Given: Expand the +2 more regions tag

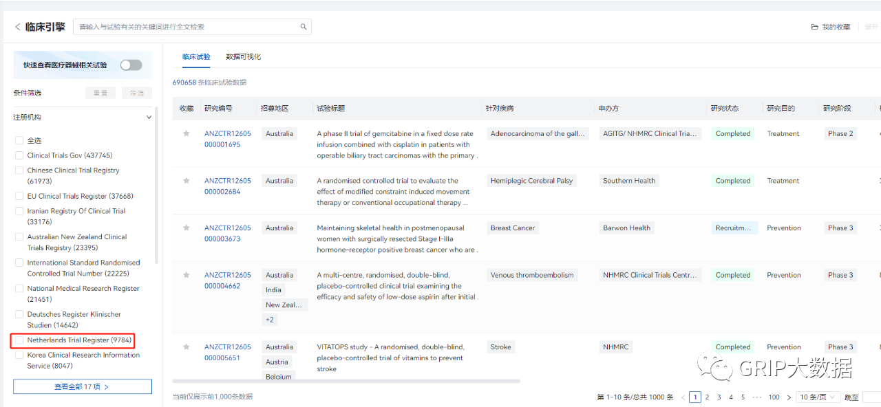Looking at the screenshot, I should point(269,320).
